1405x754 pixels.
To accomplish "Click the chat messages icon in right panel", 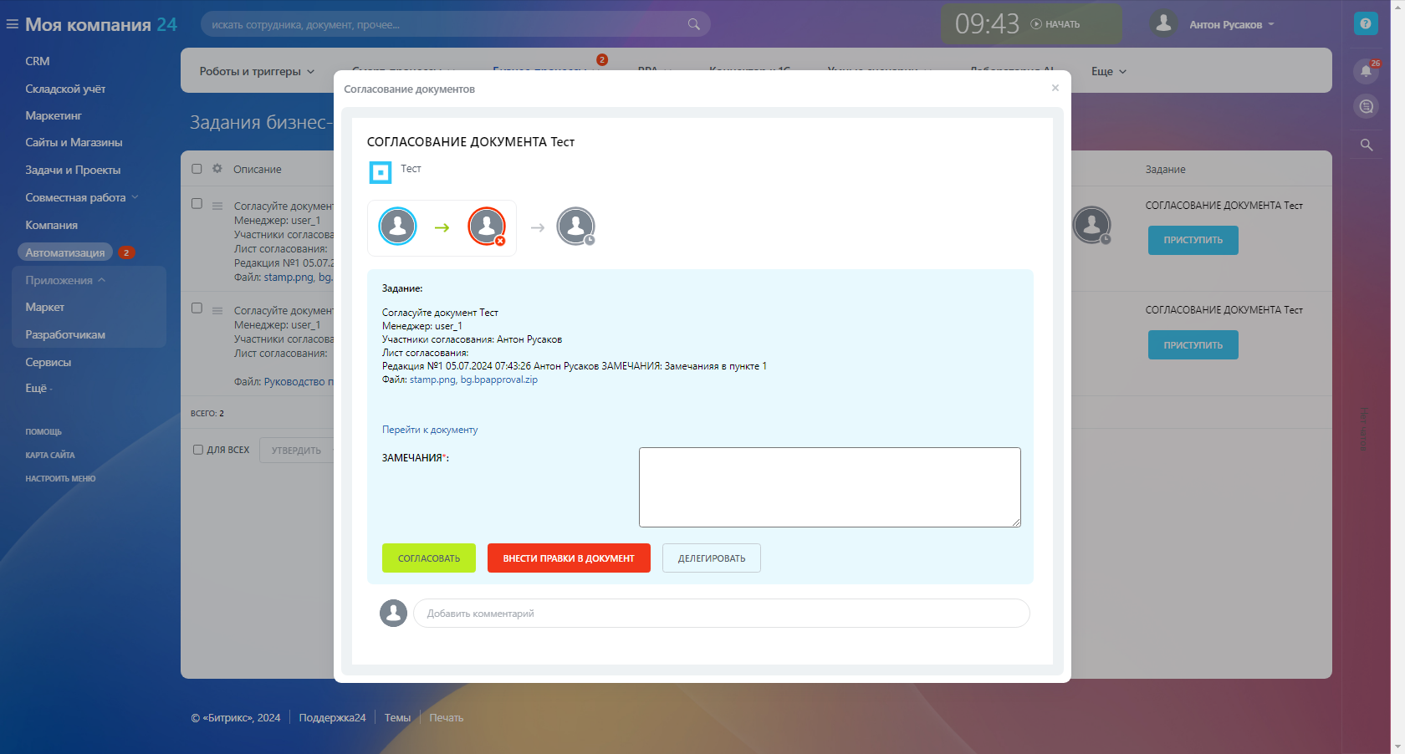I will click(x=1366, y=107).
